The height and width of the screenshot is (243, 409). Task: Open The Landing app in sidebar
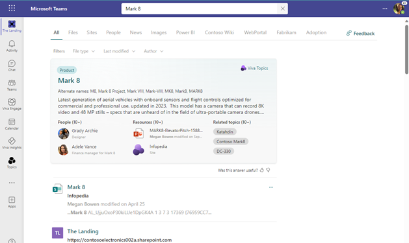pyautogui.click(x=12, y=26)
